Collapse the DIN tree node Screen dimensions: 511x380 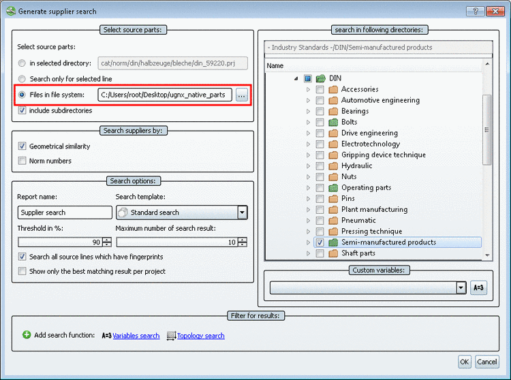(x=296, y=78)
